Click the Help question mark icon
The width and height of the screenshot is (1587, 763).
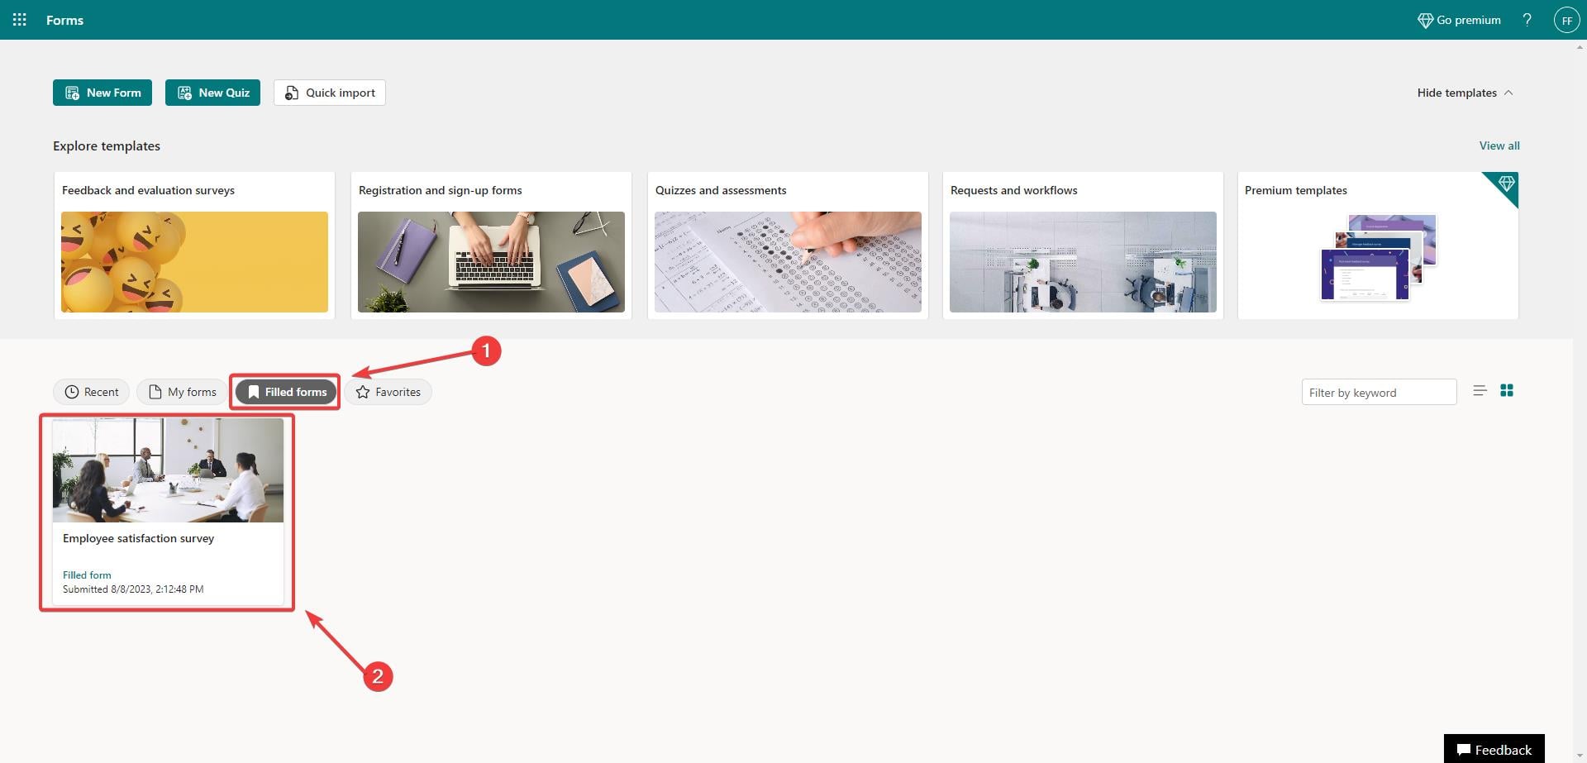[1527, 19]
